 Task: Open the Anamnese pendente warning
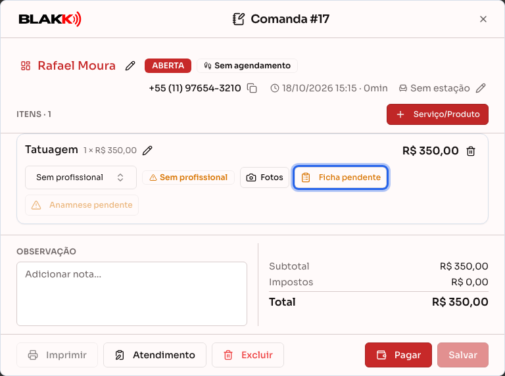82,205
